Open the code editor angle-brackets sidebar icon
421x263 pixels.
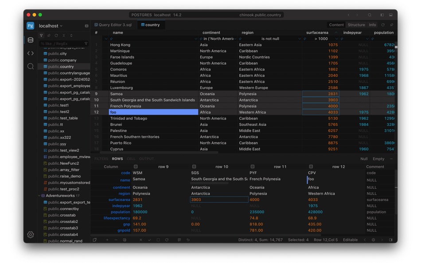[x=30, y=53]
